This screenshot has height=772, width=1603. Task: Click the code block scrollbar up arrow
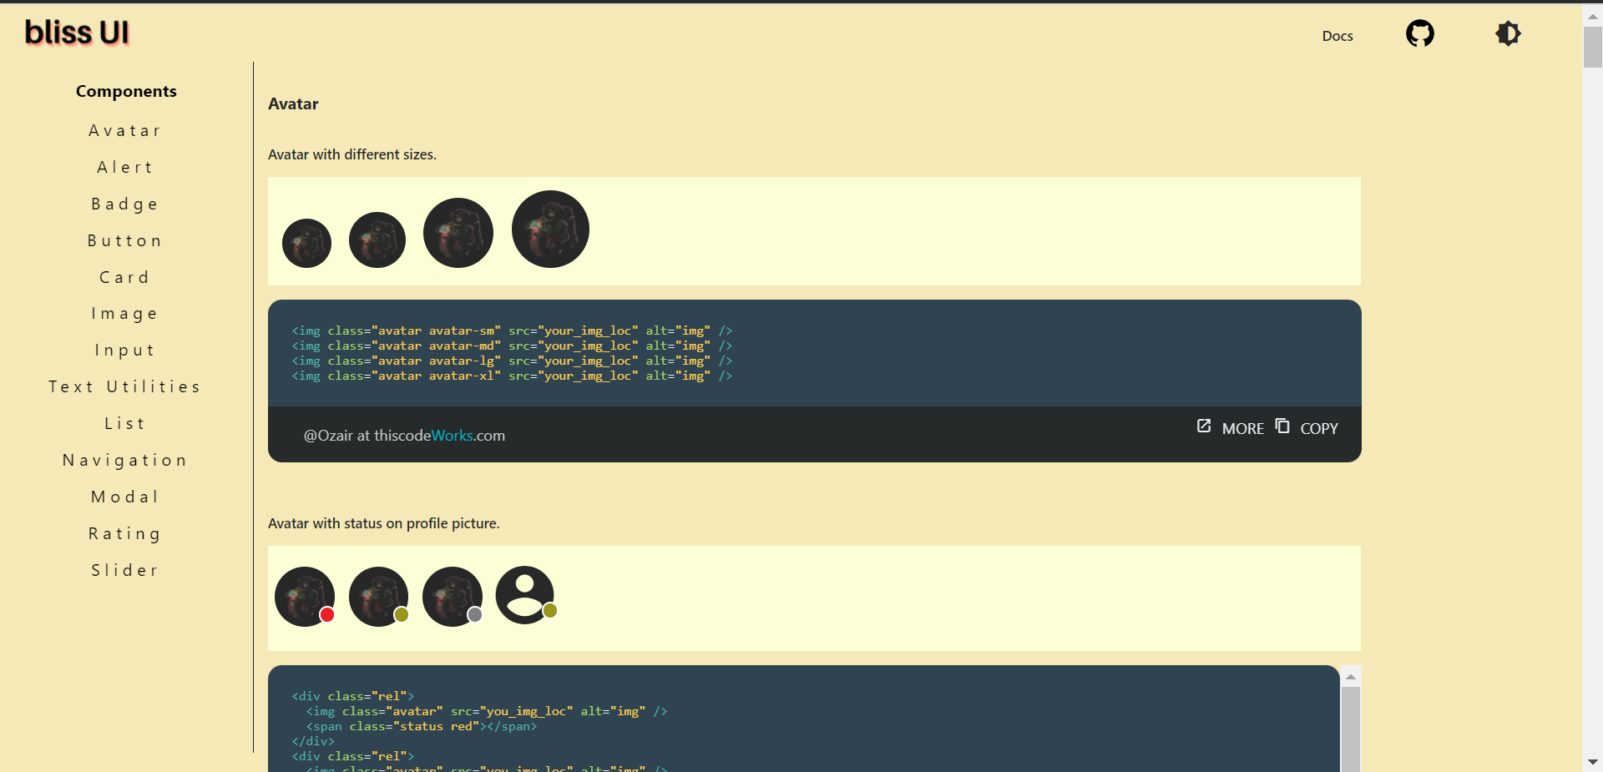[1351, 677]
